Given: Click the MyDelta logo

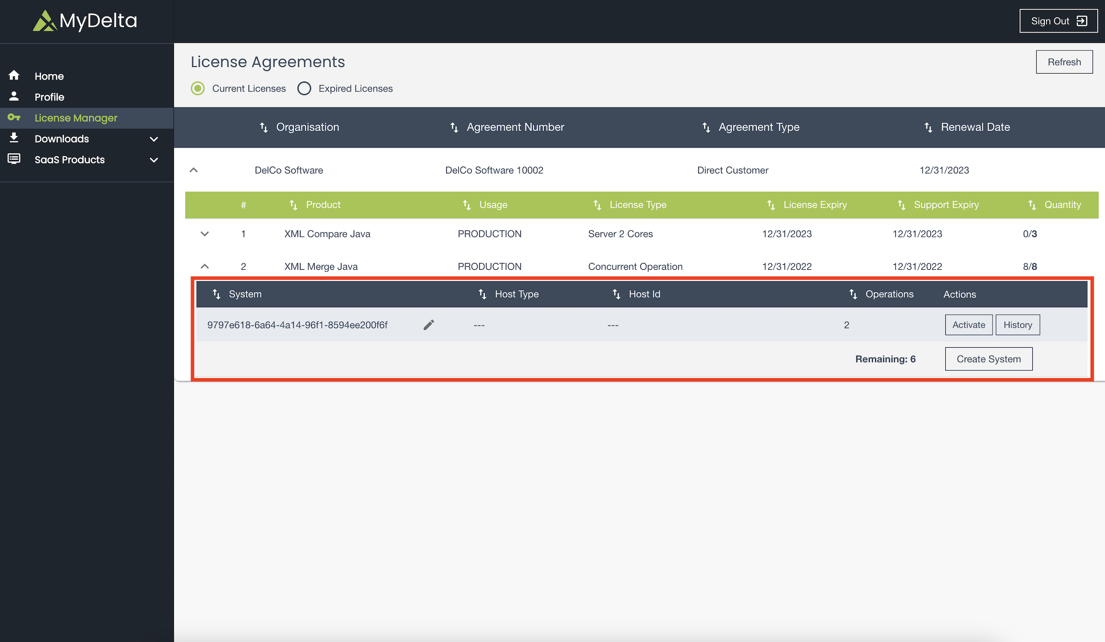Looking at the screenshot, I should pyautogui.click(x=85, y=21).
